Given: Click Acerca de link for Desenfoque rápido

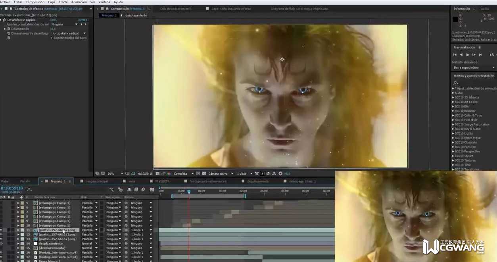Looking at the screenshot, I should click(x=83, y=20).
